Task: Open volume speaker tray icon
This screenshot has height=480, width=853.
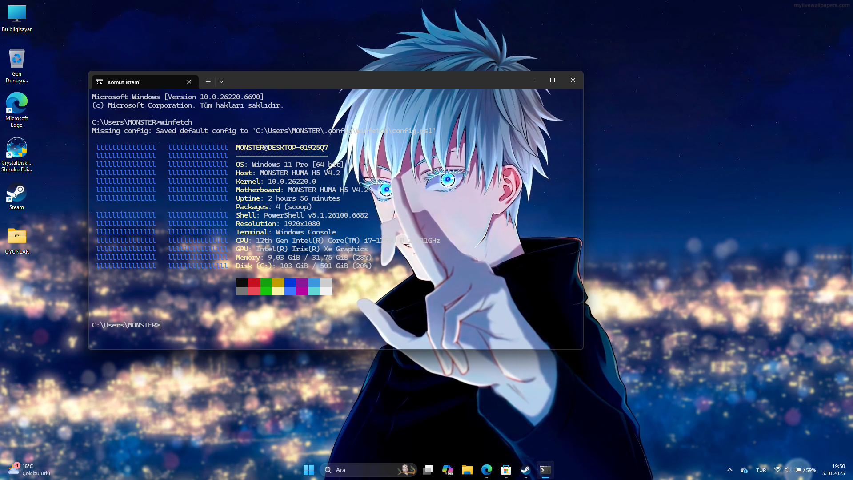Action: (788, 470)
